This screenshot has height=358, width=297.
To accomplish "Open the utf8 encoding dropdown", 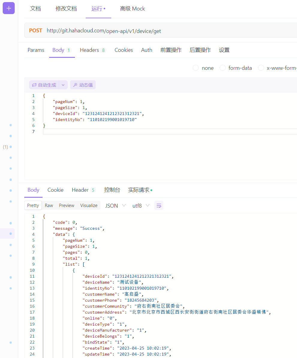I will click(x=141, y=206).
